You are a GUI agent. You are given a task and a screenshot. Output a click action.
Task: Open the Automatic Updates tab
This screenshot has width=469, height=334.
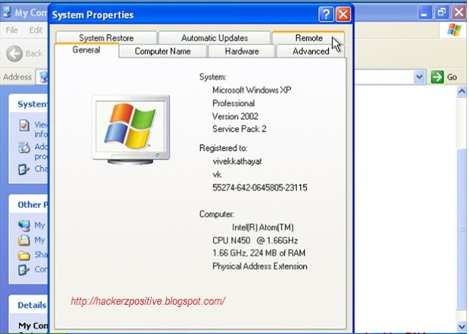click(215, 38)
